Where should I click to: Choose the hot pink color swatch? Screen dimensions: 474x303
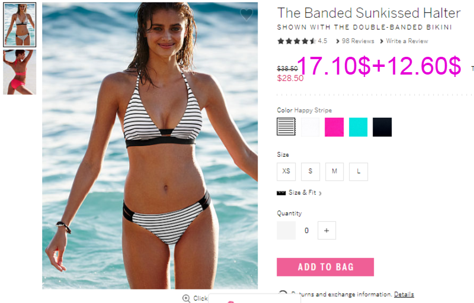(334, 127)
